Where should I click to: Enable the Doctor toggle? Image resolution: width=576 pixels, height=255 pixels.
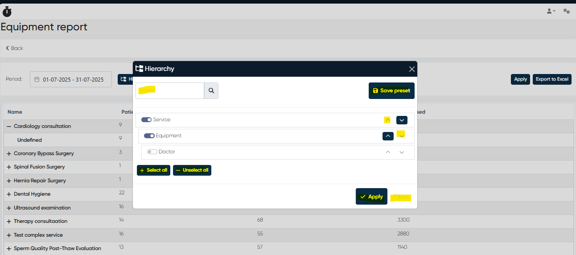[x=152, y=152]
